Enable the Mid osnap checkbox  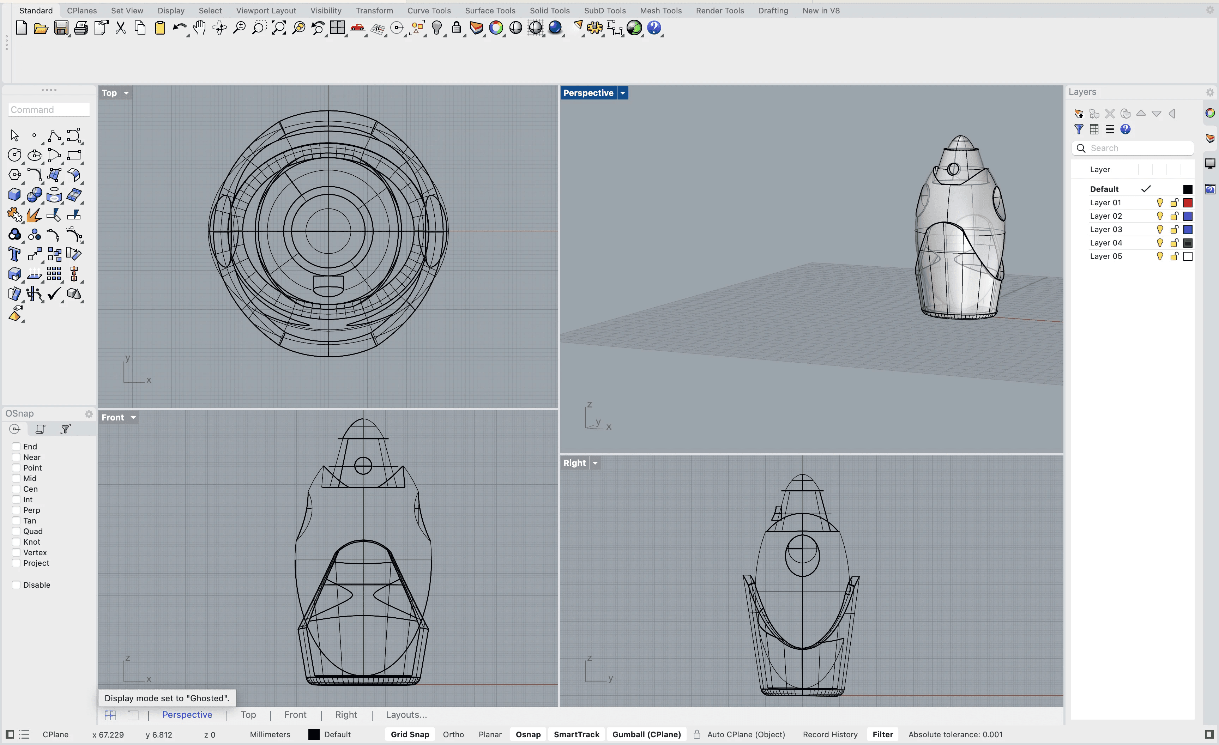pyautogui.click(x=16, y=478)
